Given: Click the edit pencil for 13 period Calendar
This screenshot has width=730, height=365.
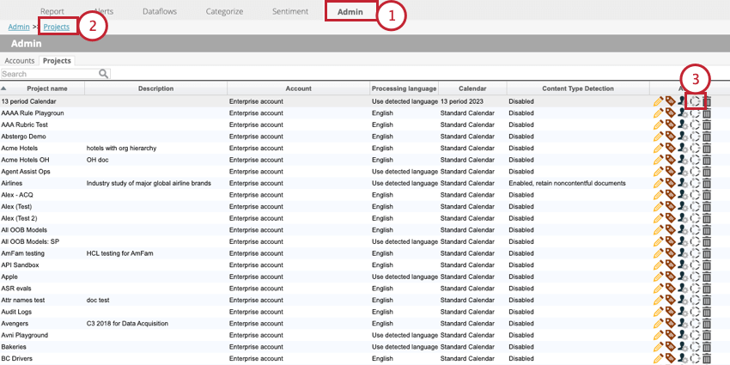Looking at the screenshot, I should [658, 101].
